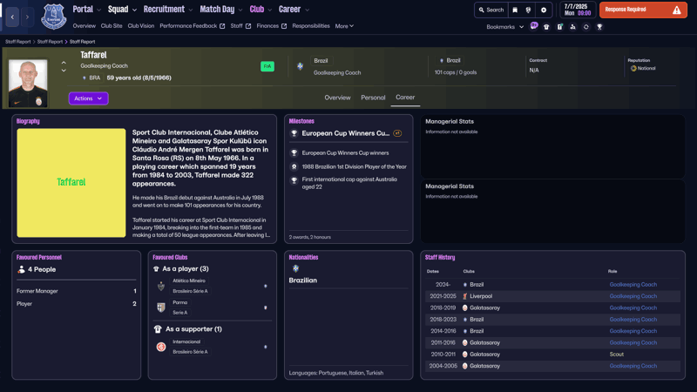Screen dimensions: 697x392
Task: Click the x1 badge beside the milestone title
Action: pyautogui.click(x=397, y=133)
